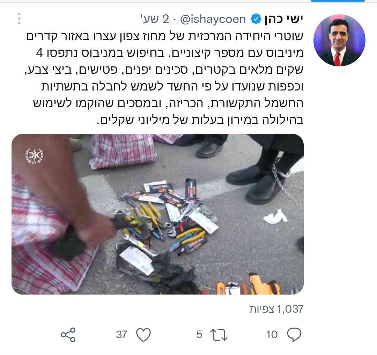Click the tweet text about מירון

tap(200, 119)
